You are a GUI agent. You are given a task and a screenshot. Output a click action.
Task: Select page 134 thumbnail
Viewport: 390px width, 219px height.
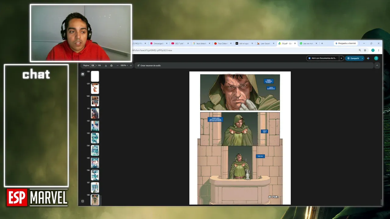point(95,151)
